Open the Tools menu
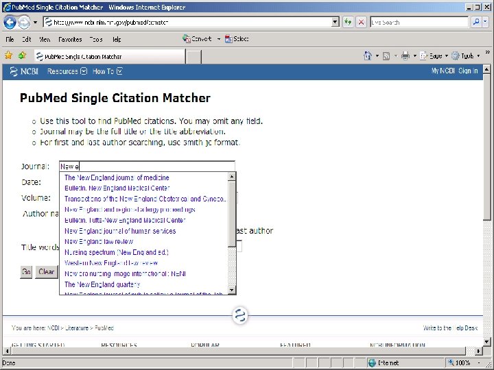This screenshot has height=370, width=494. [96, 39]
